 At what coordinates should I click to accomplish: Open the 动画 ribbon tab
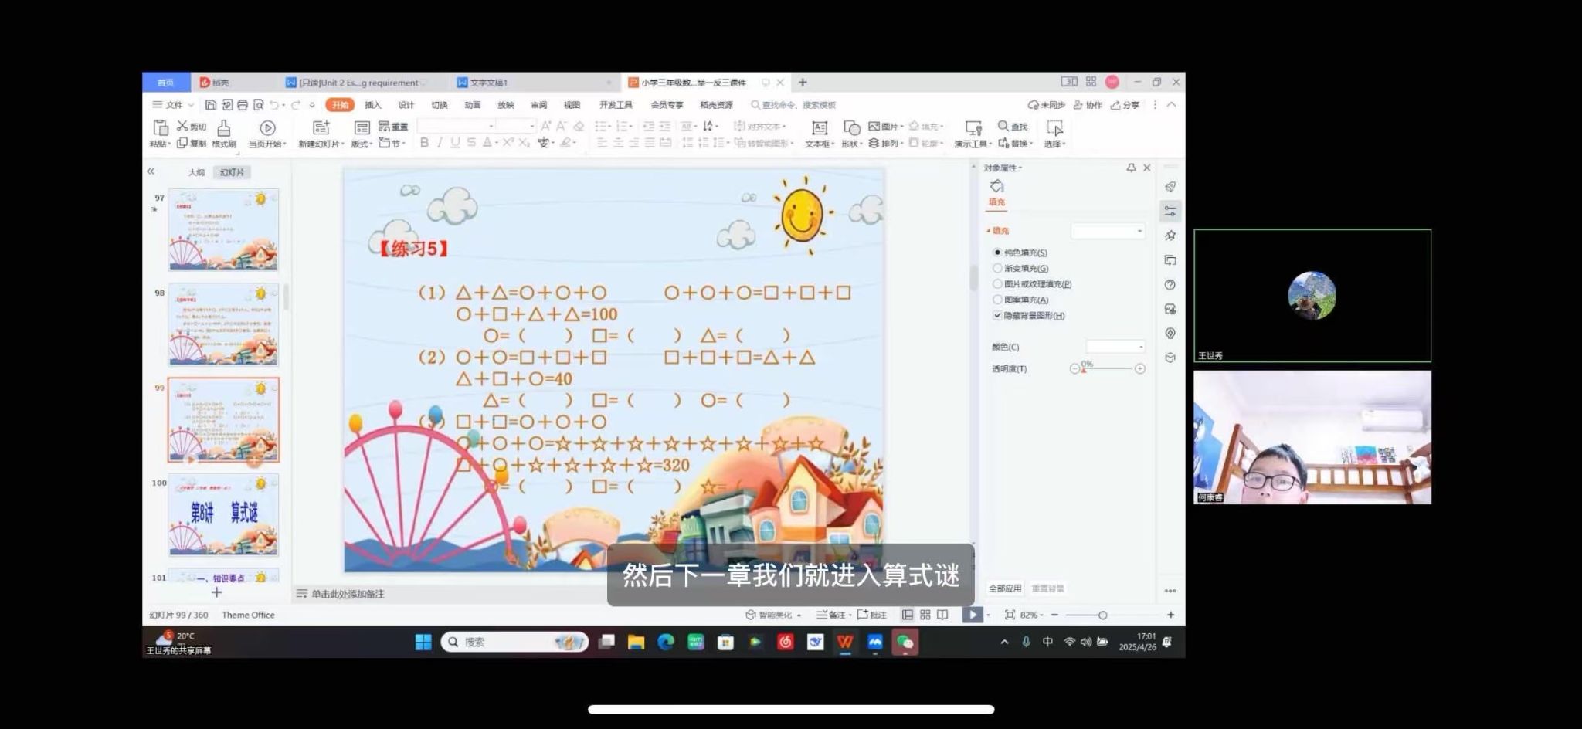point(473,105)
